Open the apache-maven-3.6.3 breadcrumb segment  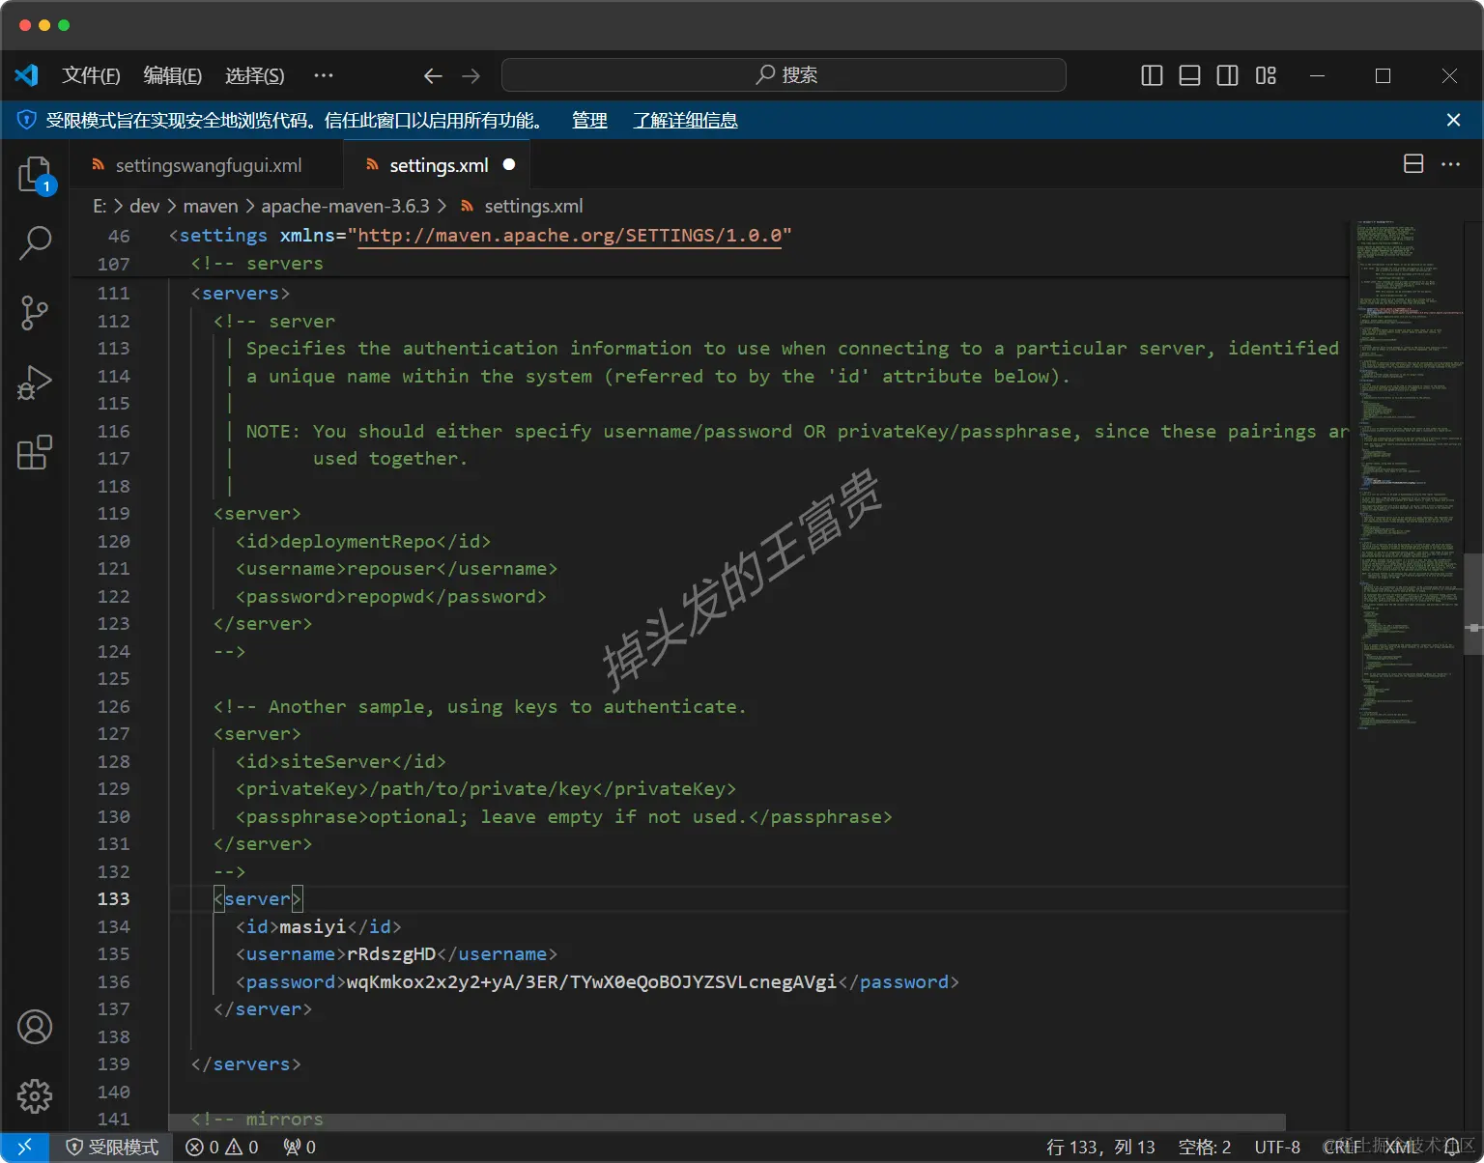[345, 206]
